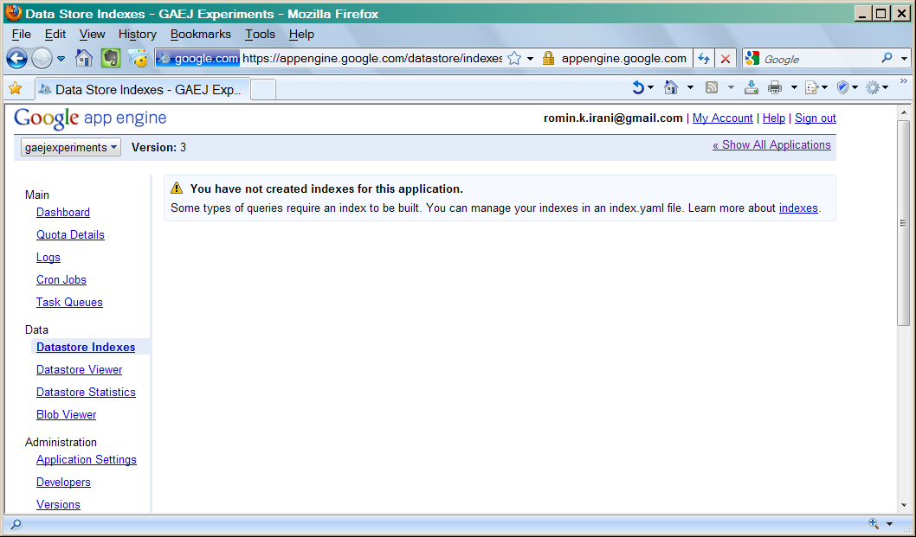The height and width of the screenshot is (537, 916).
Task: Open the Task Queues link
Action: [69, 303]
